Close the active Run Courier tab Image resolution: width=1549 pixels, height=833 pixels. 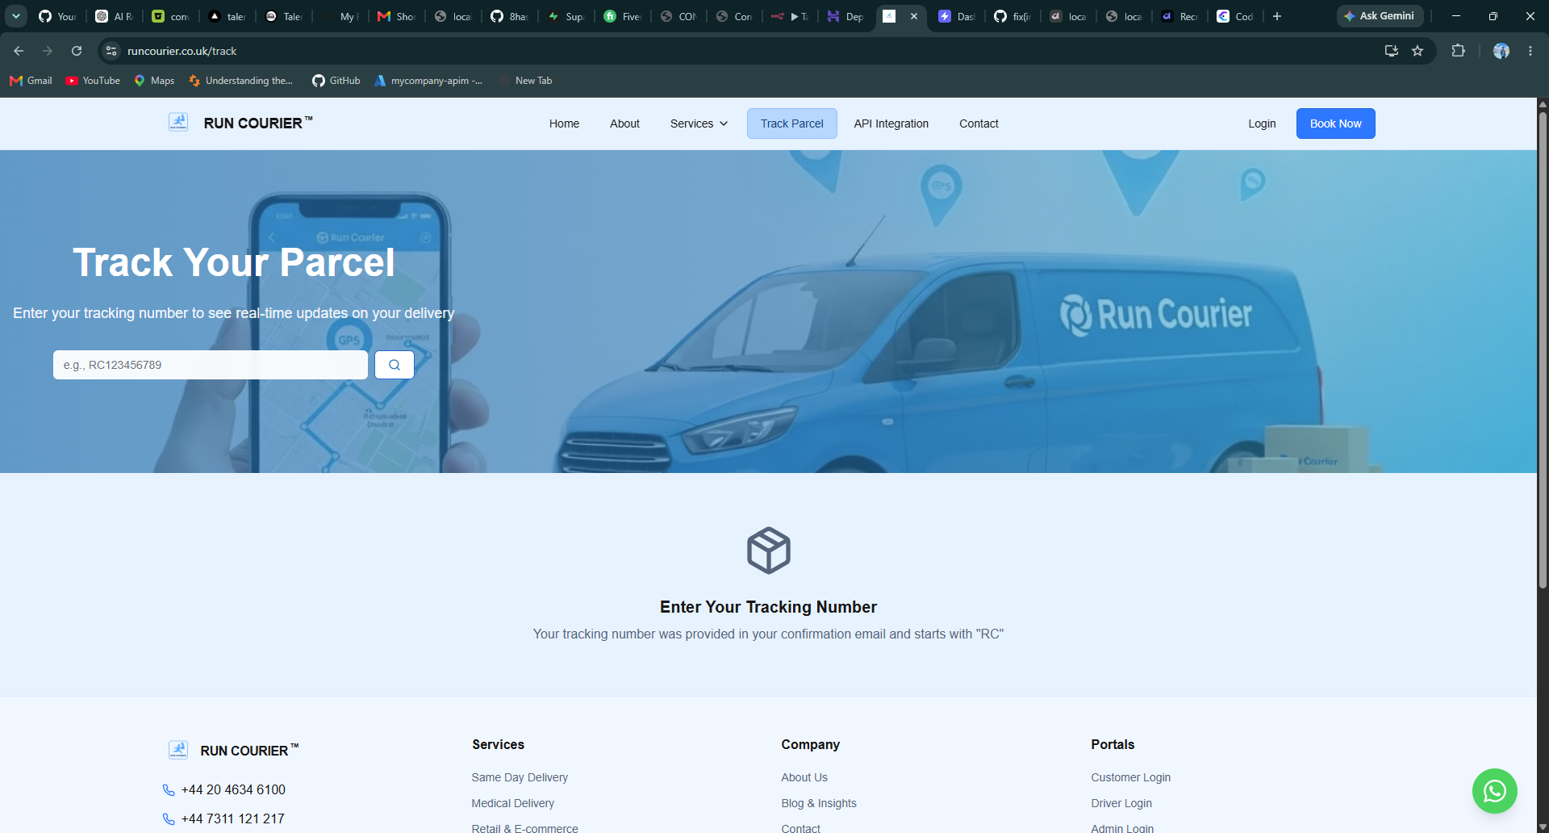coord(914,16)
